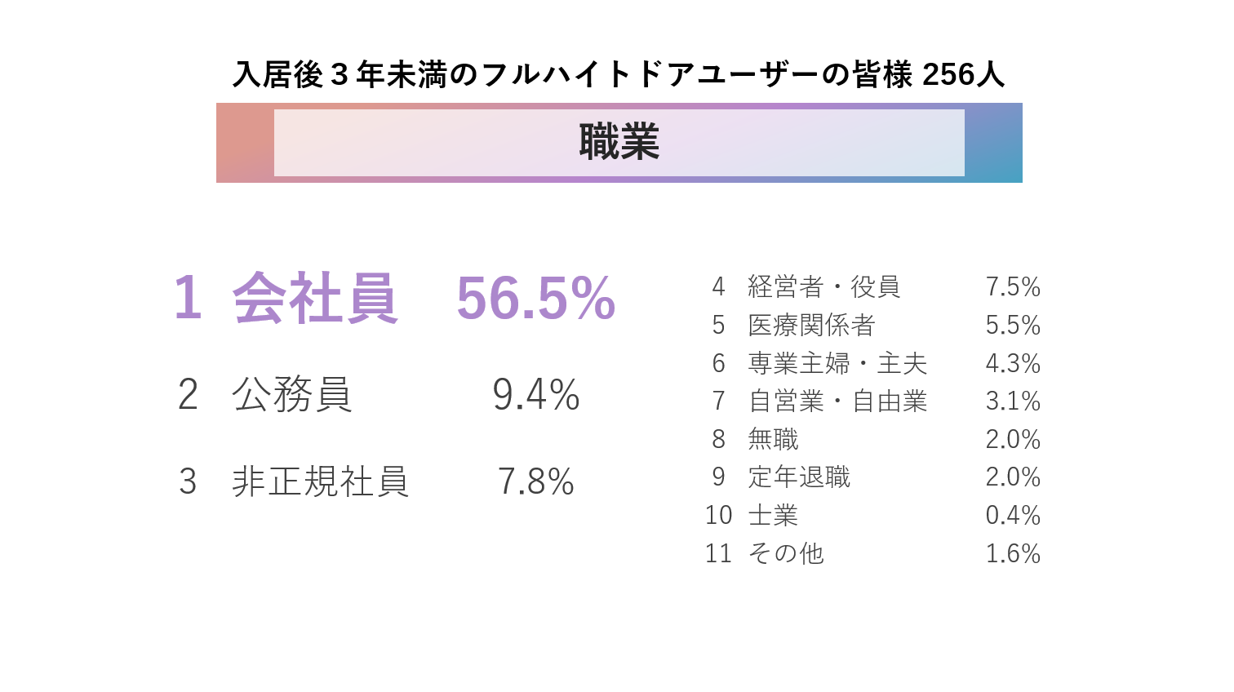Click the 9.4% value
The height and width of the screenshot is (692, 1234).
coord(535,395)
